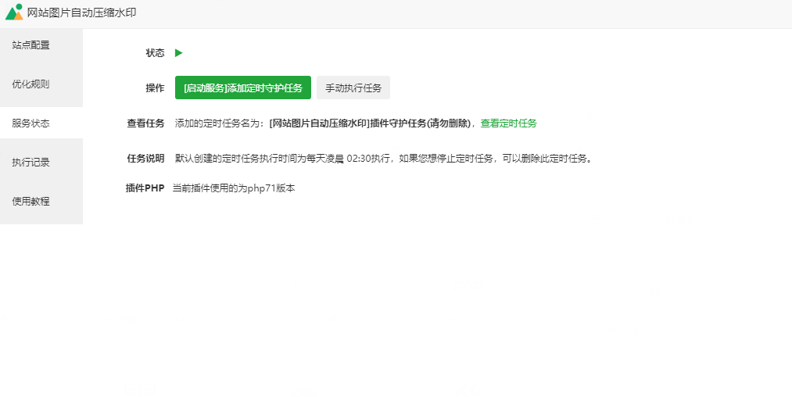This screenshot has height=397, width=792.
Task: Click the 状态 label
Action: [x=155, y=53]
